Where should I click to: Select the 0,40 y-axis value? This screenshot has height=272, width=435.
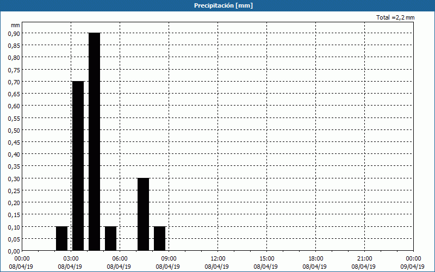[x=14, y=154]
